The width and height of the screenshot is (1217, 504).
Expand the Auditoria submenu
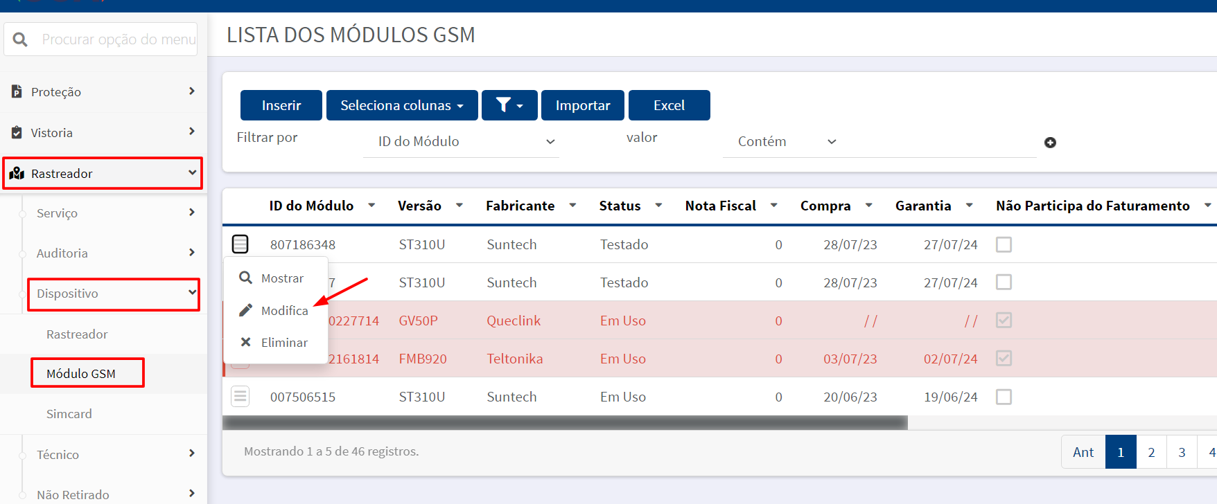pos(192,253)
